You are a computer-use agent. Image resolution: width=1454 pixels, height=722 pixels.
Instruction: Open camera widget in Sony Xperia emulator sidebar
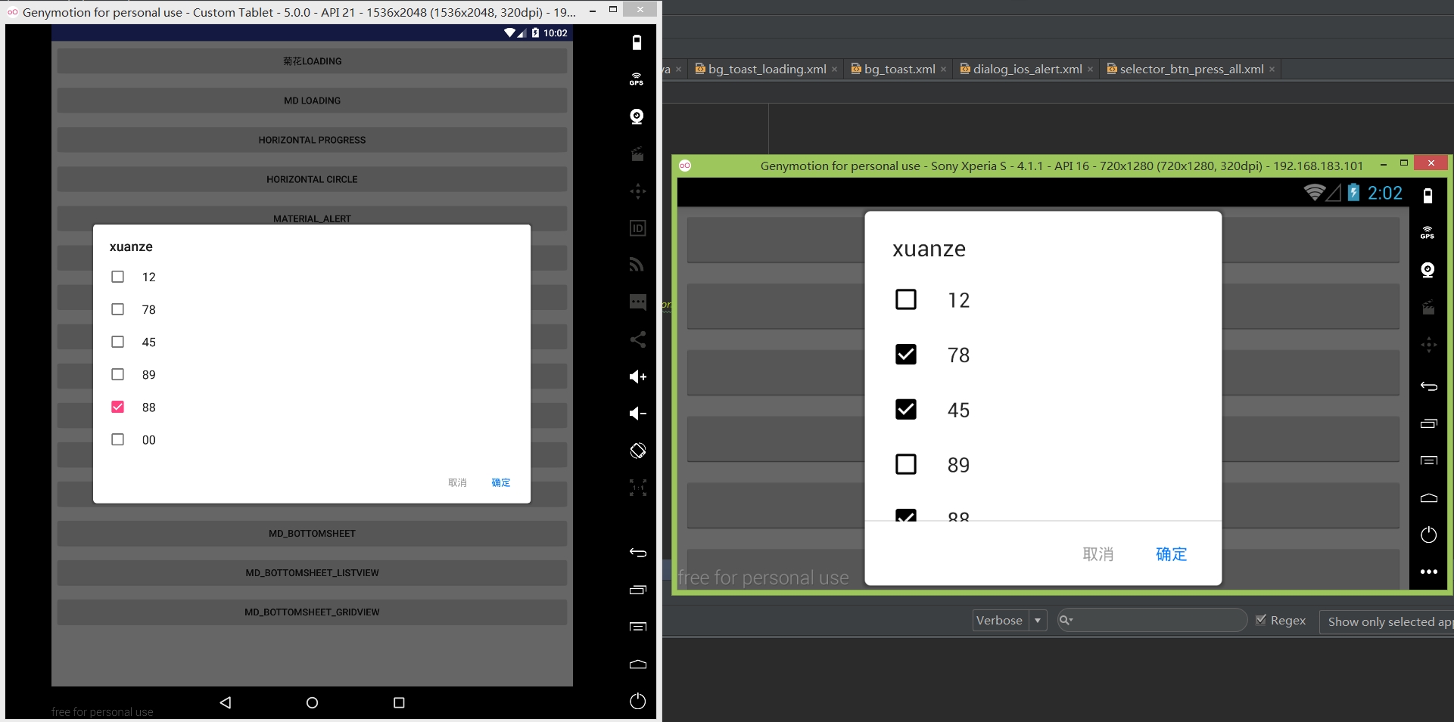[x=1428, y=270]
